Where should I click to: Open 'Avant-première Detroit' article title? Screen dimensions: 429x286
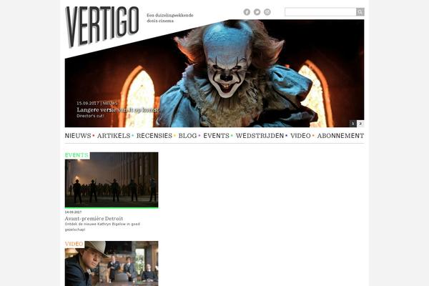94,218
